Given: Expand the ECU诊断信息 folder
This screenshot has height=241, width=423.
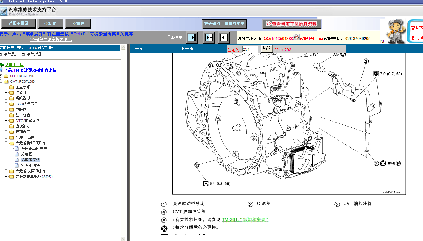Looking at the screenshot, I should click(6, 104).
